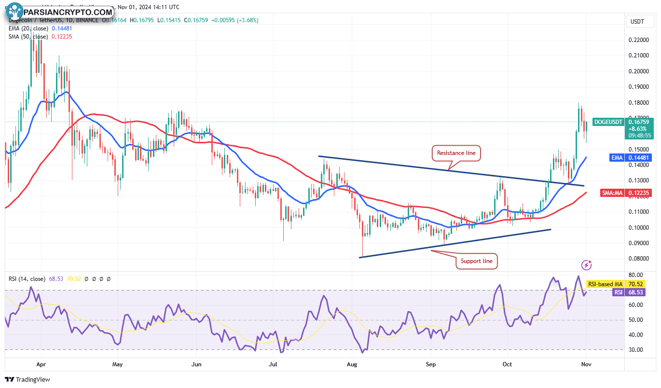Click the EMA value 0.14481 in legend
The height and width of the screenshot is (388, 661).
[62, 28]
